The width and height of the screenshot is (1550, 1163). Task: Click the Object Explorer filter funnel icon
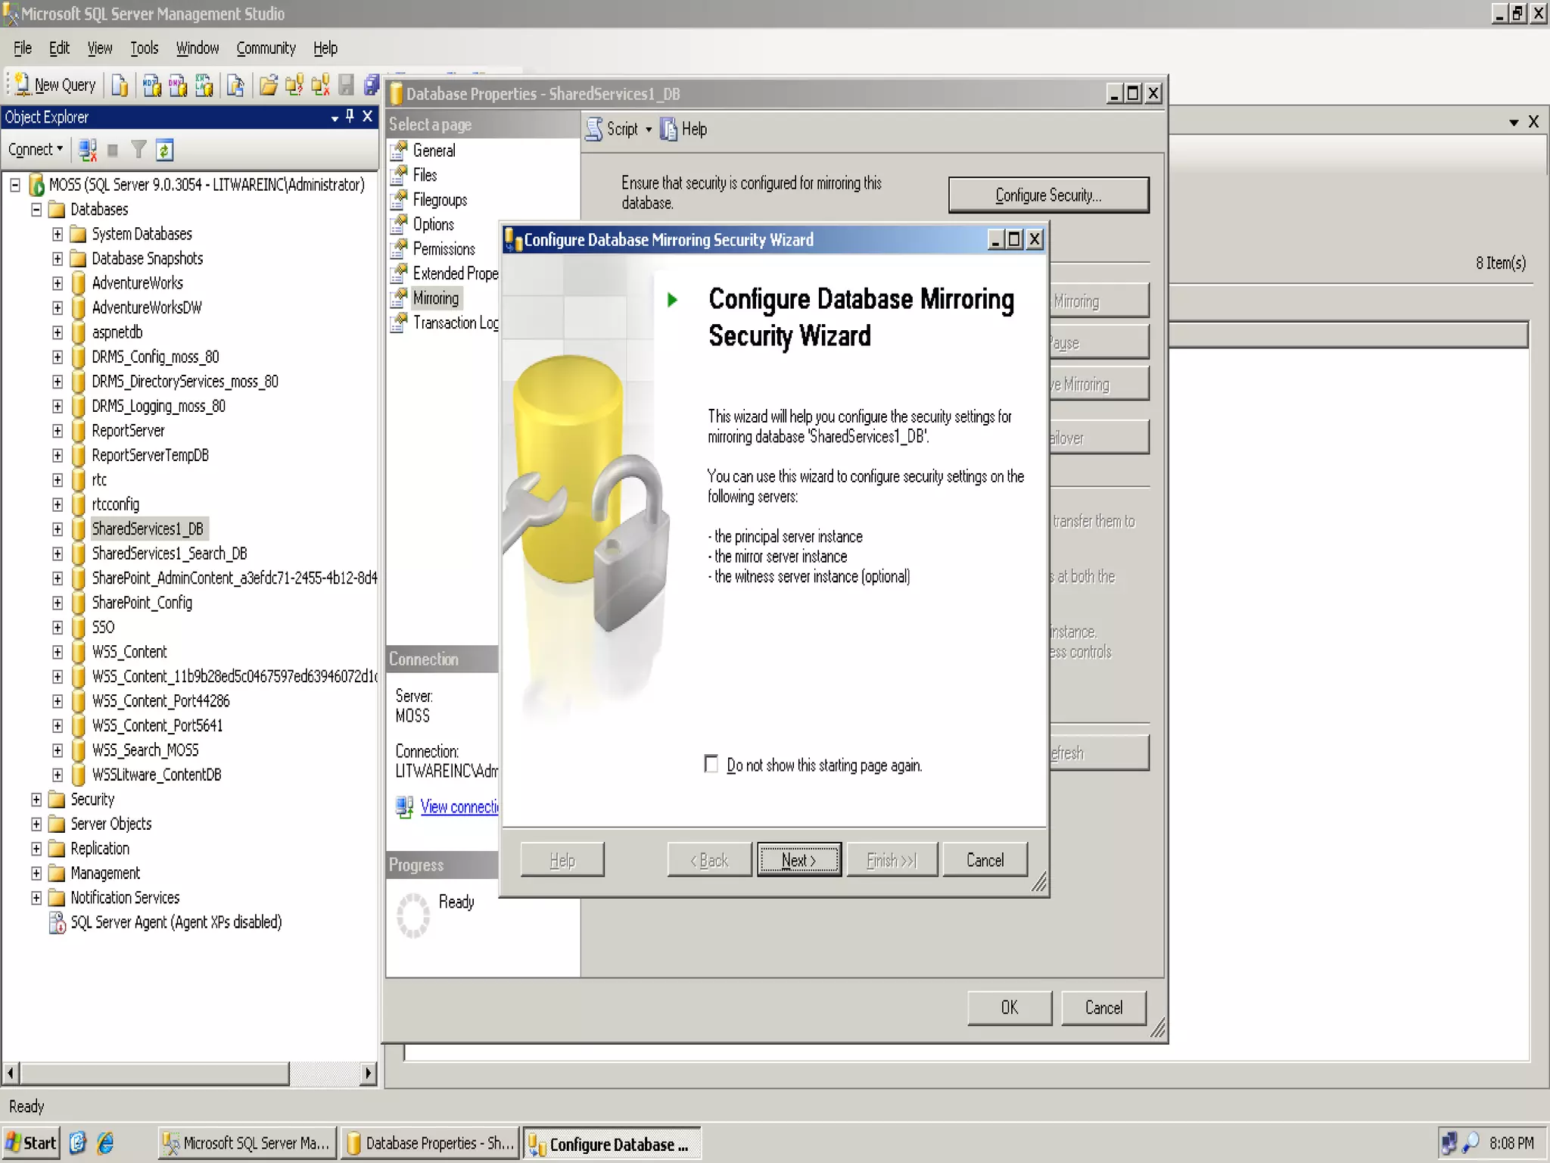pos(138,150)
